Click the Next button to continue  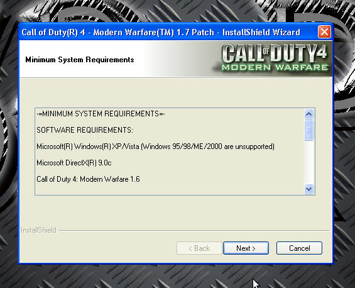tap(246, 248)
